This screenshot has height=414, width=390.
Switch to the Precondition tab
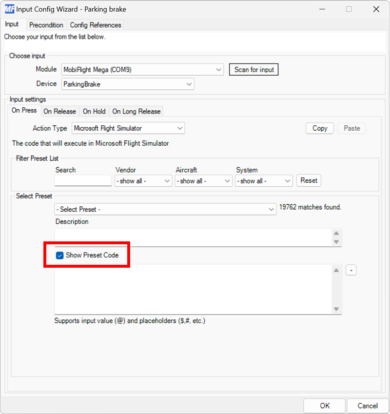point(46,25)
